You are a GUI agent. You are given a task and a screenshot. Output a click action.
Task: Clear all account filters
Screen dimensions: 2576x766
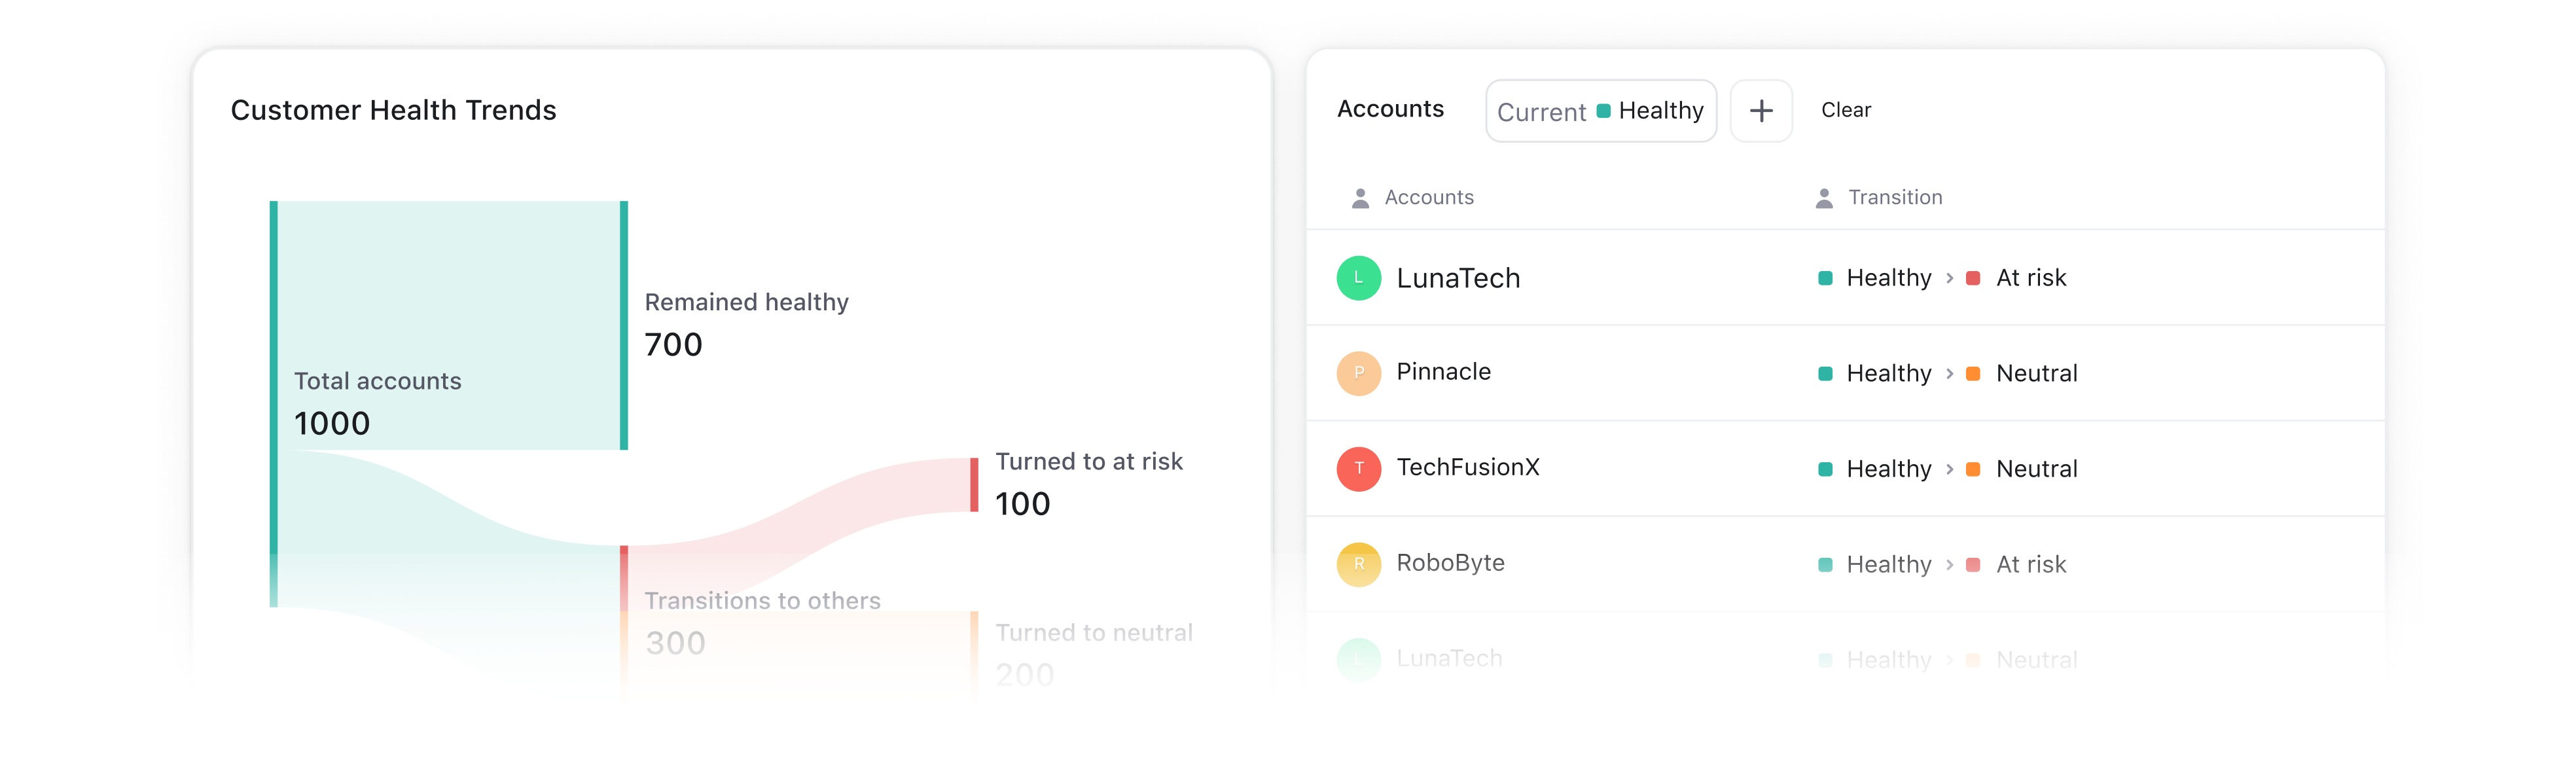coord(1845,110)
